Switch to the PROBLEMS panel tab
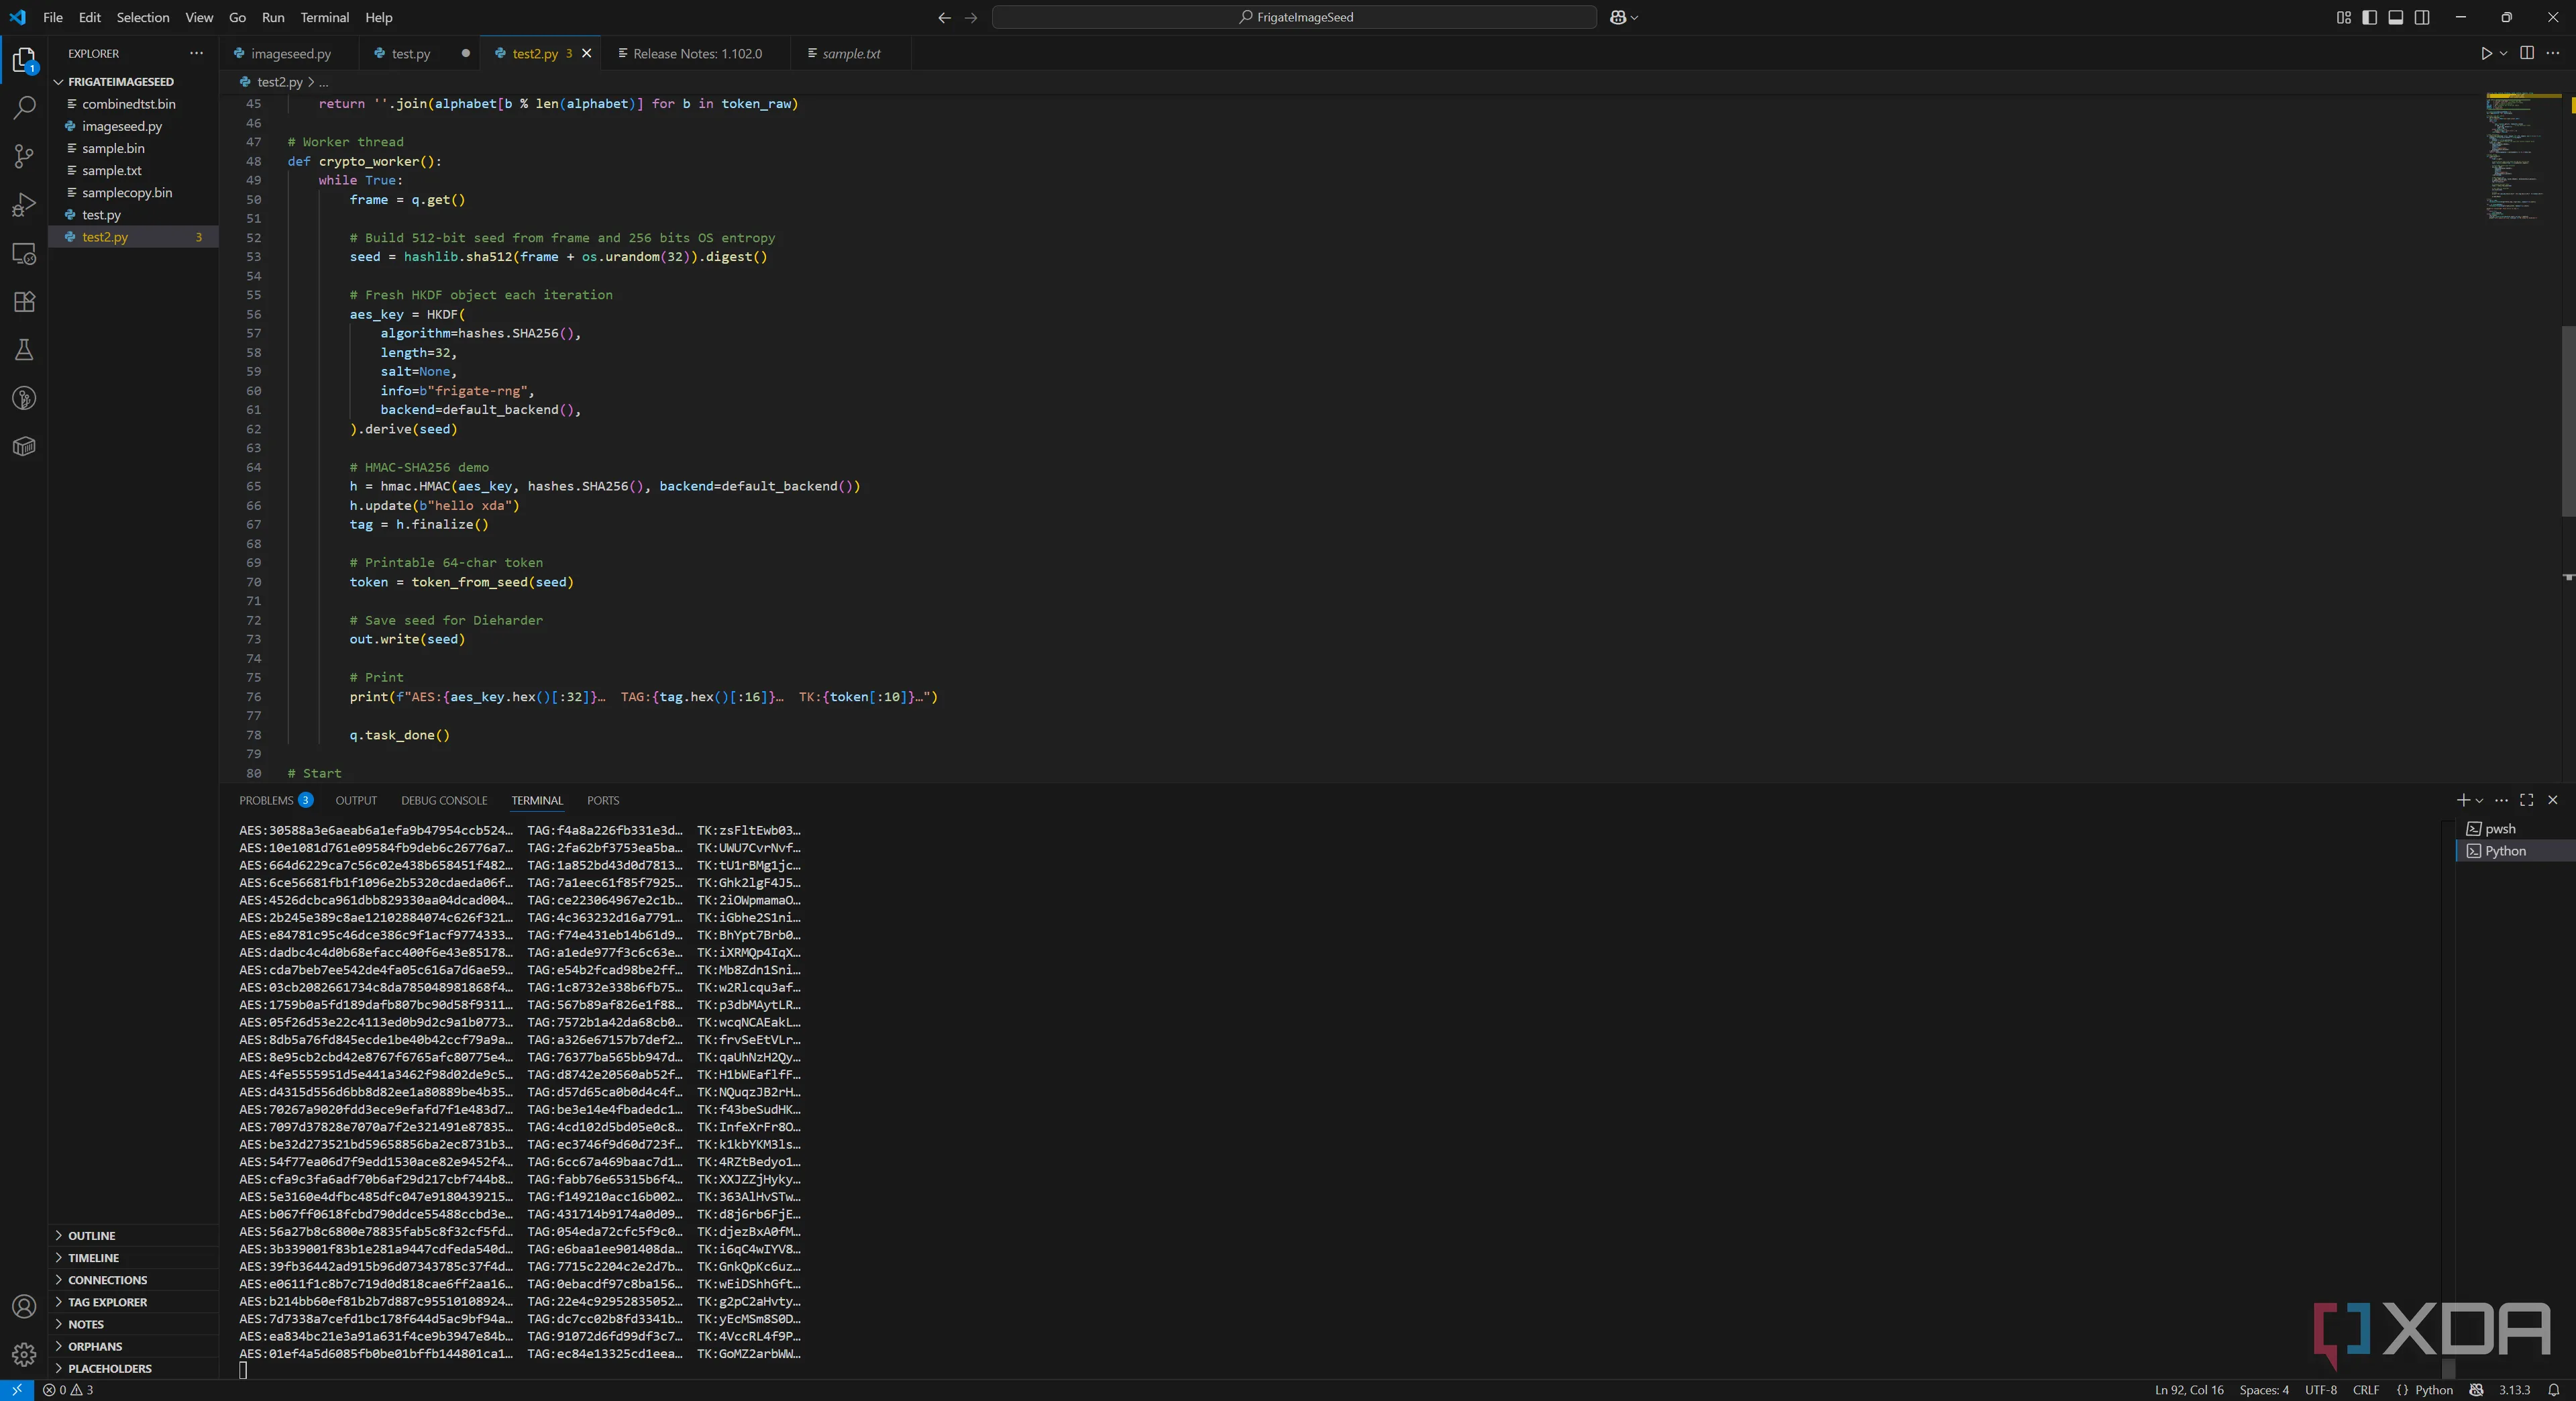 275,800
